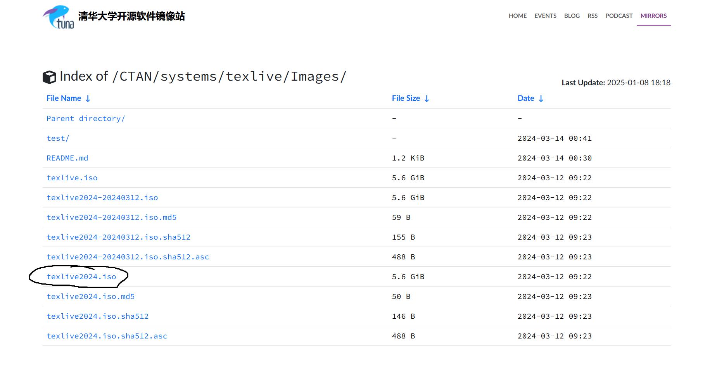
Task: Open the PODCAST menu item
Action: tap(619, 16)
